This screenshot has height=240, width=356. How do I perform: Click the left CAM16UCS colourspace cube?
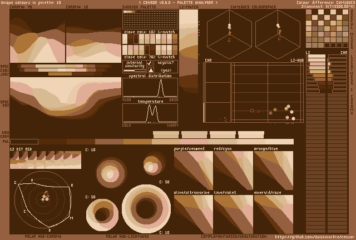229,34
